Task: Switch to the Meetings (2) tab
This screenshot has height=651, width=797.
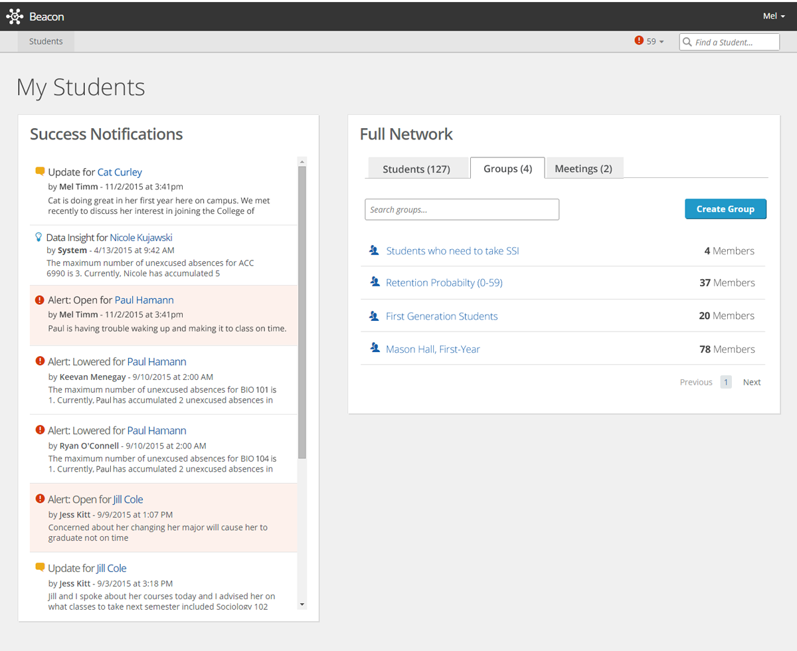Action: 584,169
